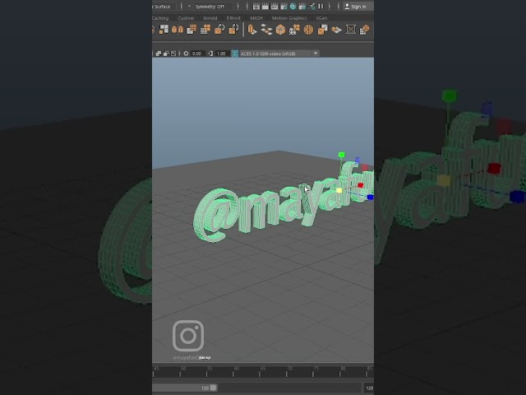Click the playback end field 120
526x395 pixels.
369,388
